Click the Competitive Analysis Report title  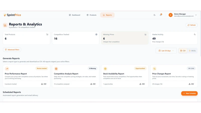tap(66, 74)
